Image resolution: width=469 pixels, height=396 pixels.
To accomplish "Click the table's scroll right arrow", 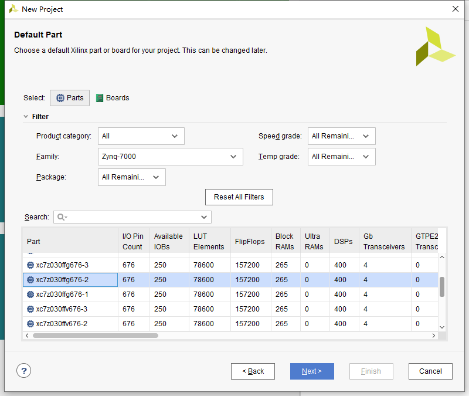I will click(434, 336).
